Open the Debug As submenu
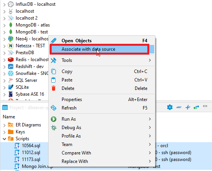Viewport: 212px width, 171px height. coord(102,128)
